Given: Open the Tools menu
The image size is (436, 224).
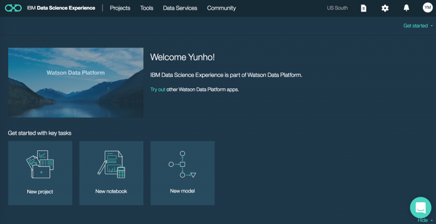Looking at the screenshot, I should [147, 8].
